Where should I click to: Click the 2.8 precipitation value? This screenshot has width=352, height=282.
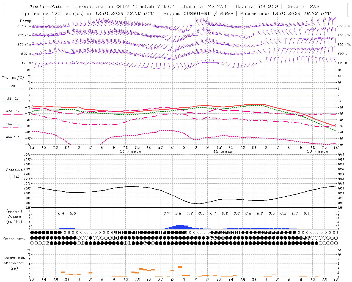[x=178, y=213]
